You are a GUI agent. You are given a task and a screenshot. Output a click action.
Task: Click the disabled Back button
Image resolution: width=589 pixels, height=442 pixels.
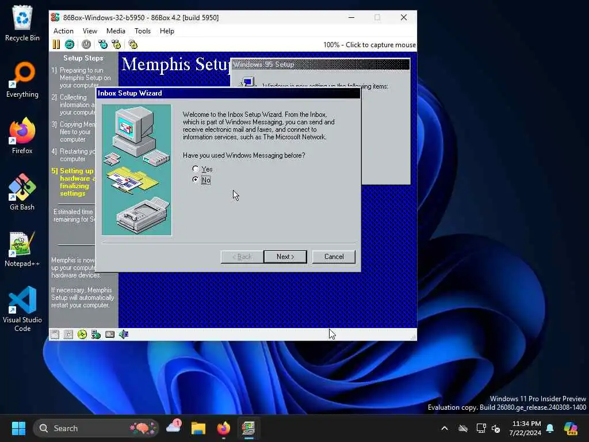pos(242,257)
